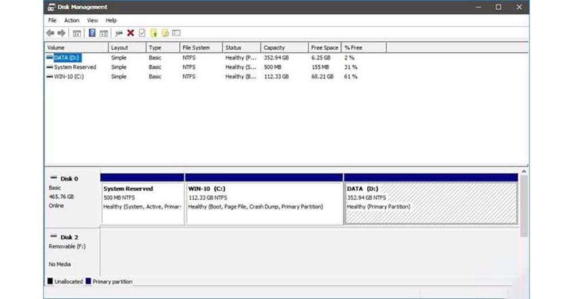This screenshot has width=573, height=299.
Task: Click the red X delete icon
Action: 131,33
